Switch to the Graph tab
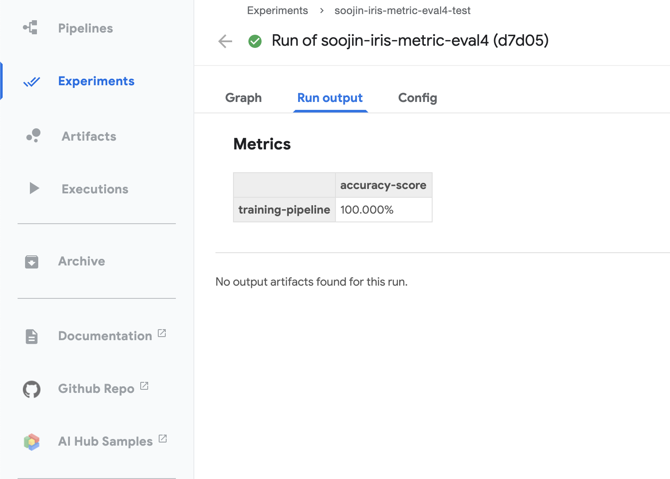 point(243,98)
